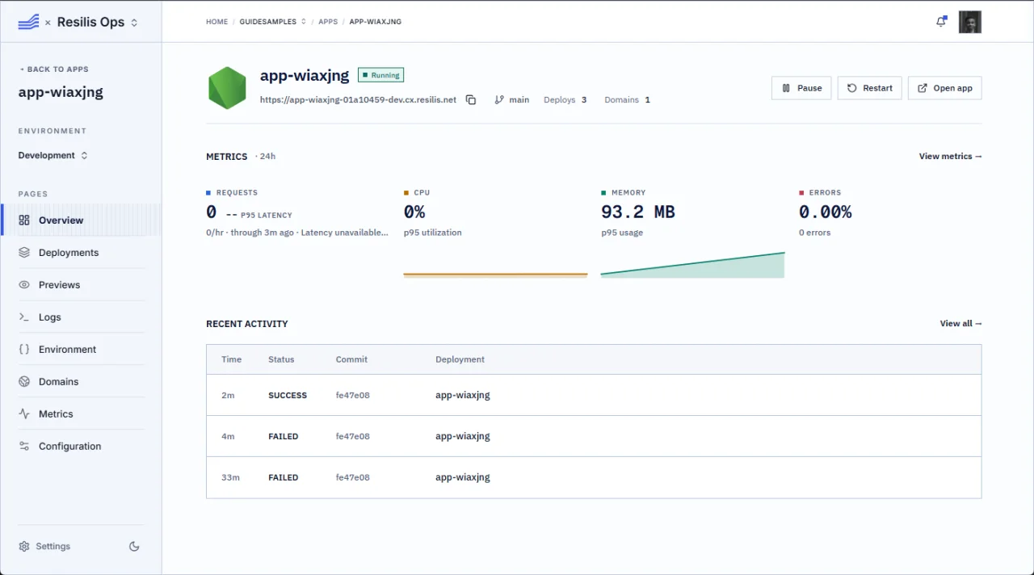Image resolution: width=1034 pixels, height=575 pixels.
Task: Go to the Overview page
Action: (x=81, y=220)
